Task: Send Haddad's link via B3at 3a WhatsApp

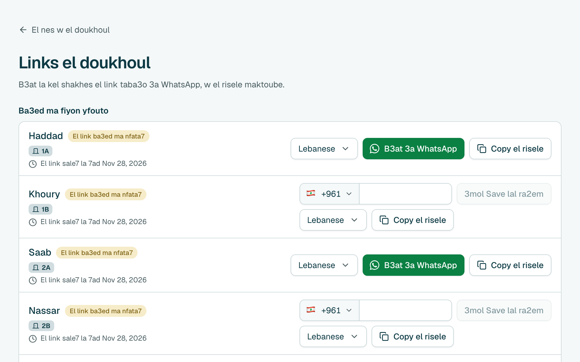Action: click(x=413, y=149)
